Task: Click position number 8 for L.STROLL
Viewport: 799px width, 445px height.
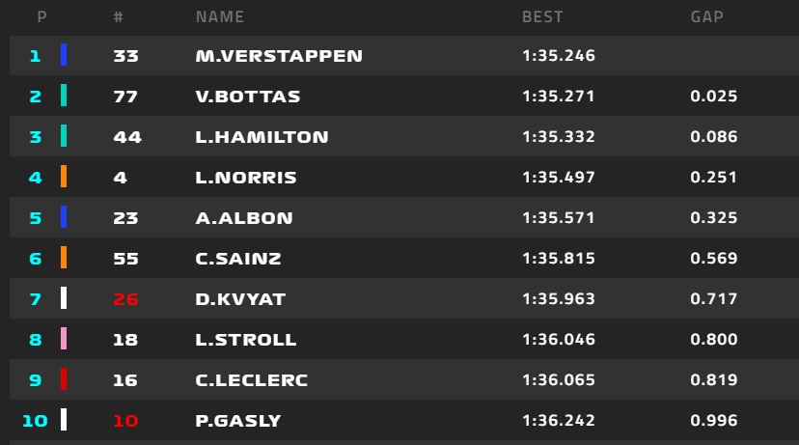Action: pyautogui.click(x=35, y=340)
